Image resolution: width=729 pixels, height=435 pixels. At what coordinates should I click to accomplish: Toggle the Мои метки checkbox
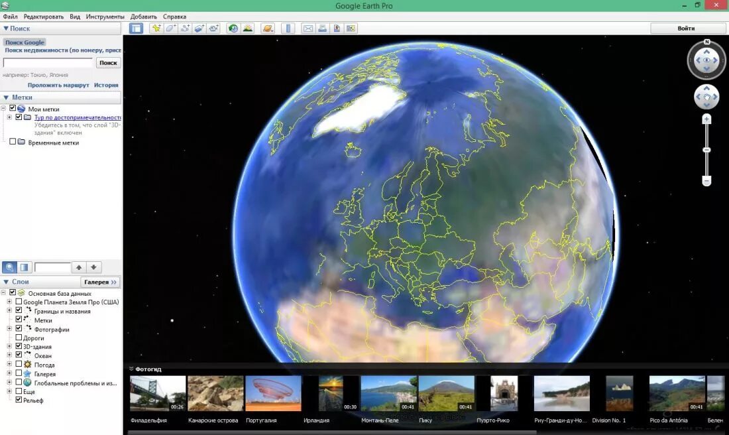(x=13, y=108)
